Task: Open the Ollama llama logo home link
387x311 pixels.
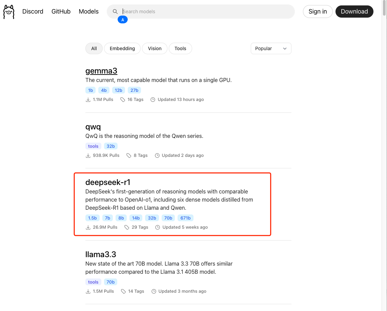Action: click(9, 12)
